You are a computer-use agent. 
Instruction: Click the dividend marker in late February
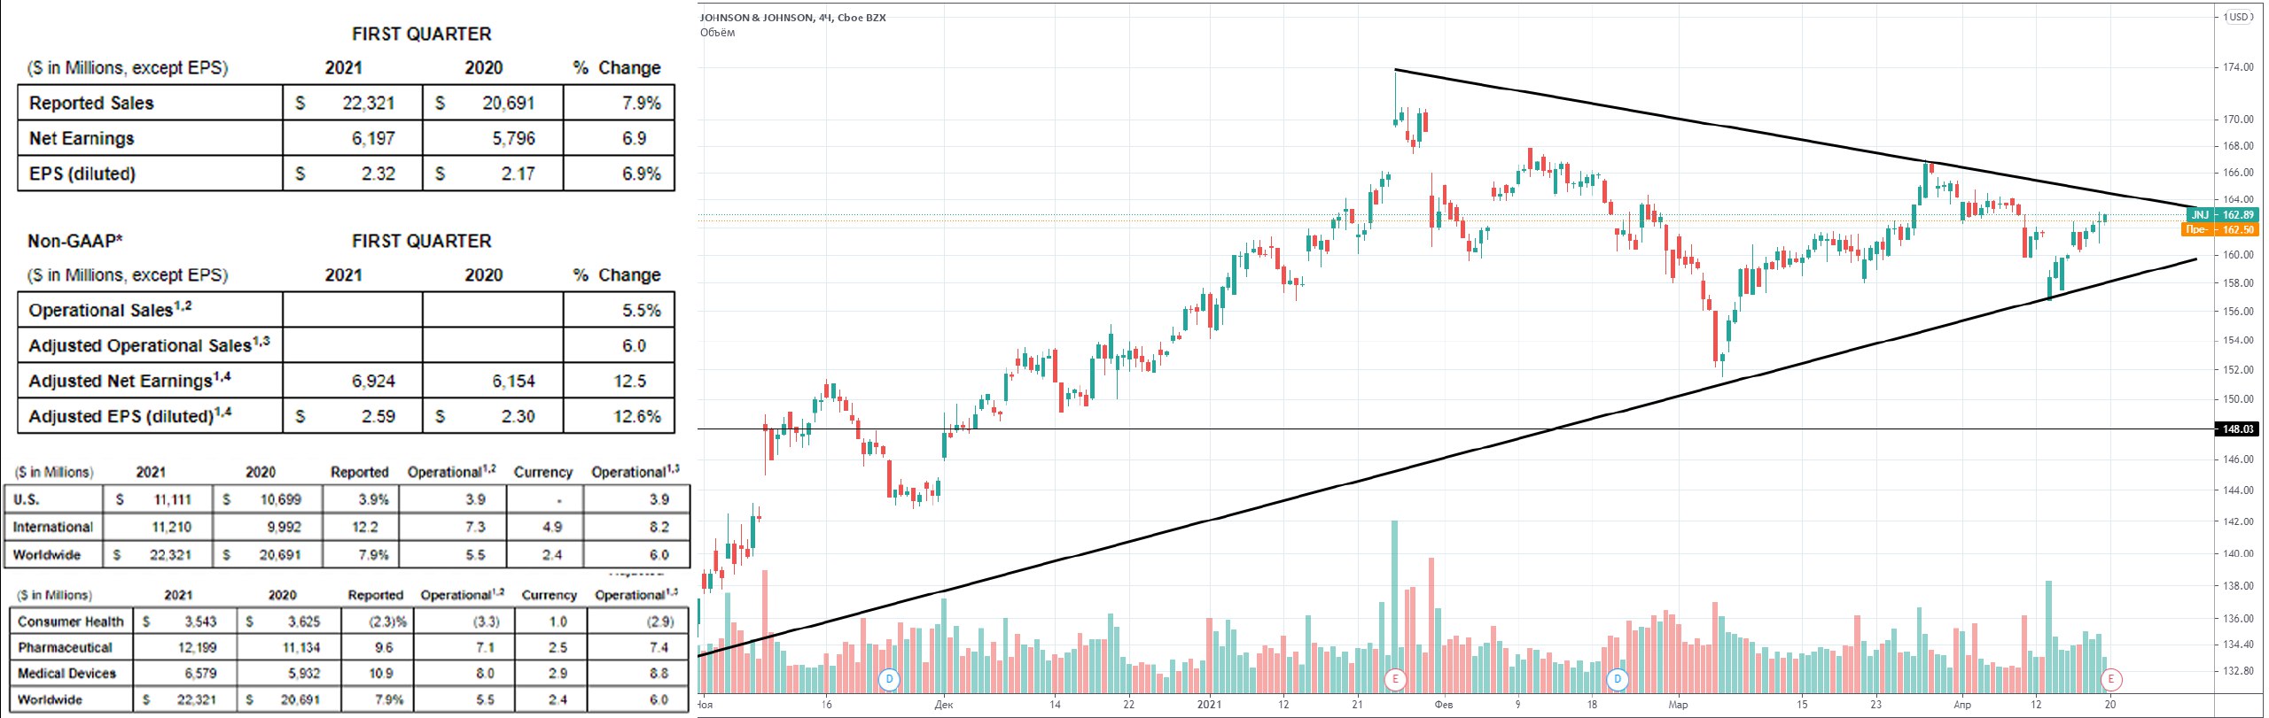click(x=1618, y=679)
